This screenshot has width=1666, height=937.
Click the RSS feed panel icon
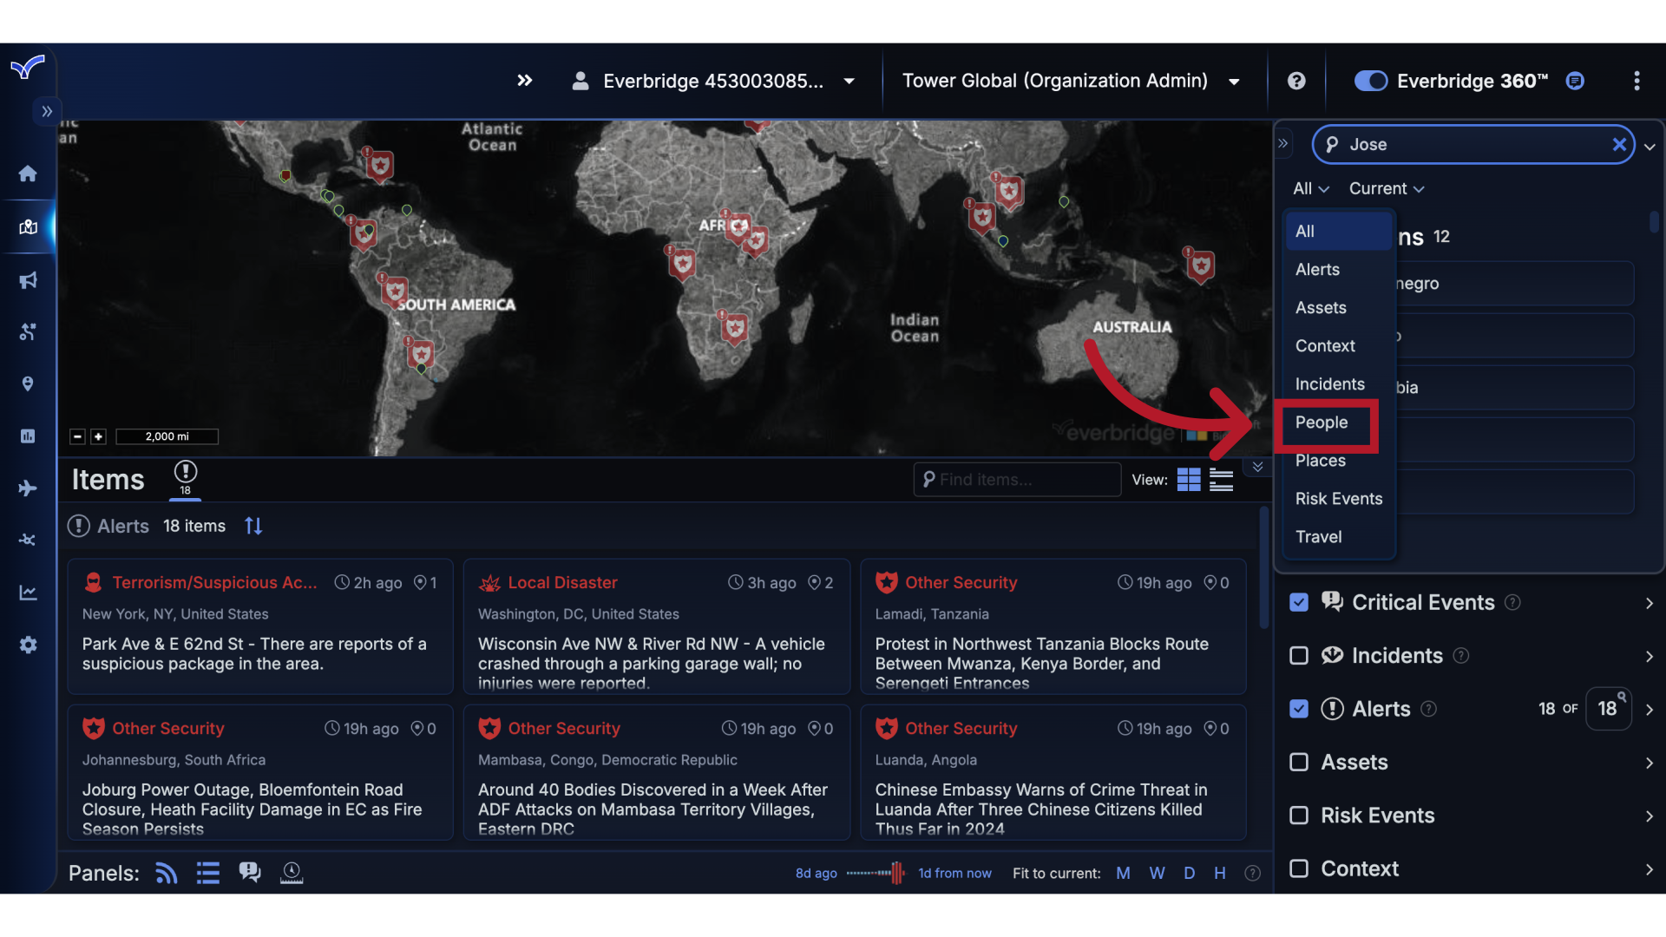(x=166, y=873)
